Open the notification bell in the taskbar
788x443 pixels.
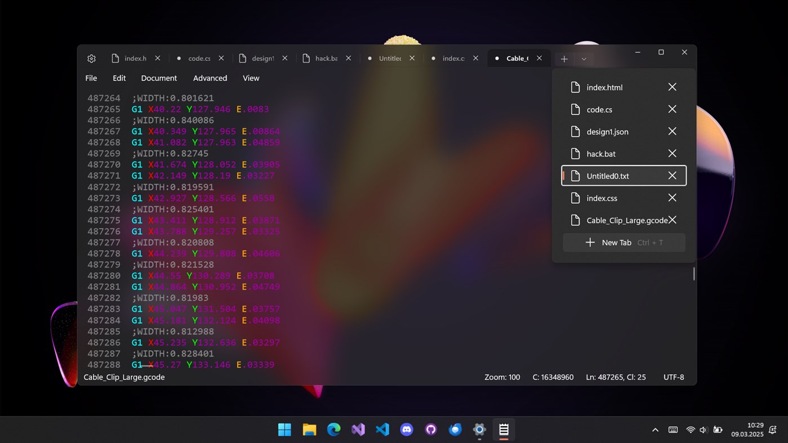click(x=773, y=430)
